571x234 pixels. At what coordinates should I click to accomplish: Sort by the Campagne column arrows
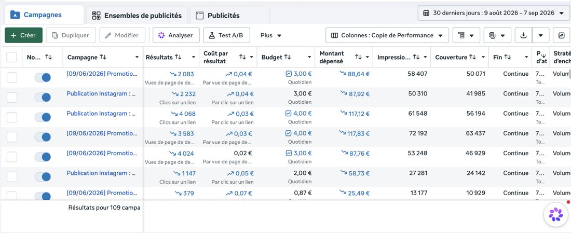pos(103,57)
